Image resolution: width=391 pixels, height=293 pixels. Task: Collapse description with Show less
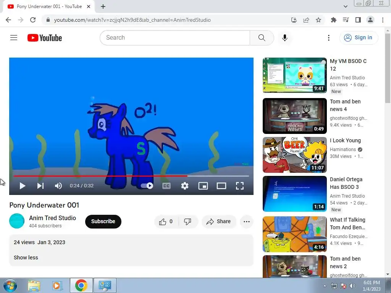(x=26, y=258)
